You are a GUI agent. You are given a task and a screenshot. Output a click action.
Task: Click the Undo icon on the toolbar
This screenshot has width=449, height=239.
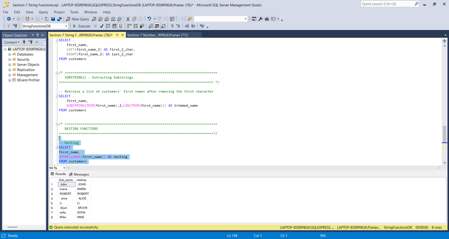[149, 19]
